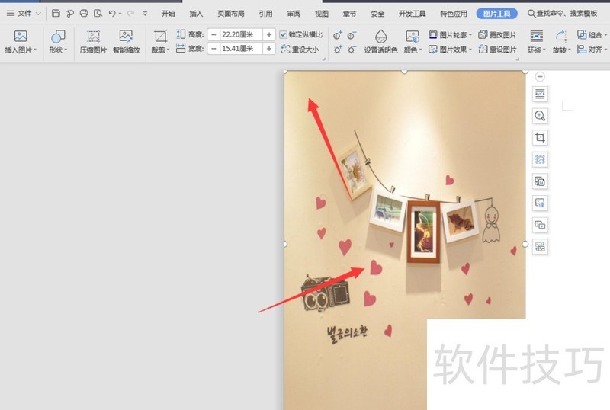
Task: Open the quick access toolbar customize arrow
Action: click(x=145, y=13)
